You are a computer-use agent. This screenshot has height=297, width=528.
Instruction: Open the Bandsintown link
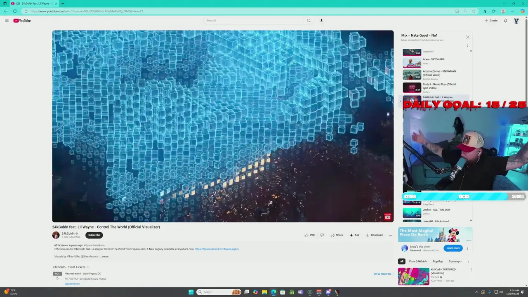[72, 284]
